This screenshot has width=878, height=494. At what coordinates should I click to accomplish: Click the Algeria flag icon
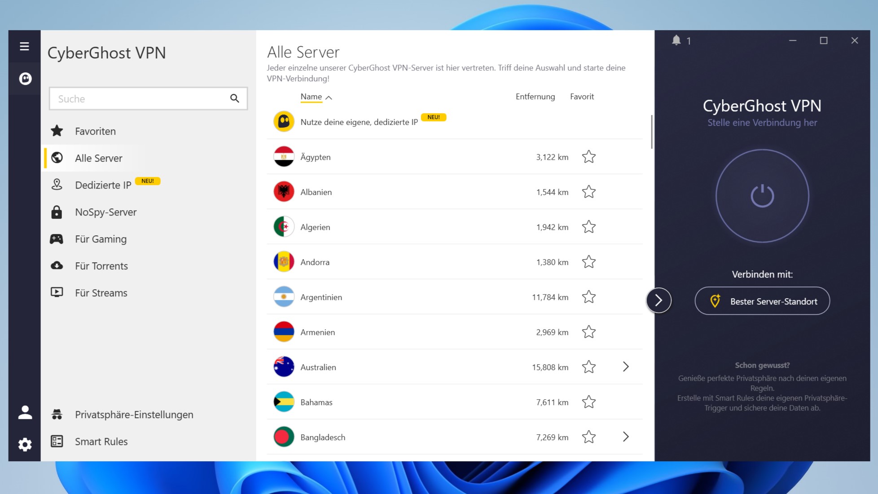284,226
